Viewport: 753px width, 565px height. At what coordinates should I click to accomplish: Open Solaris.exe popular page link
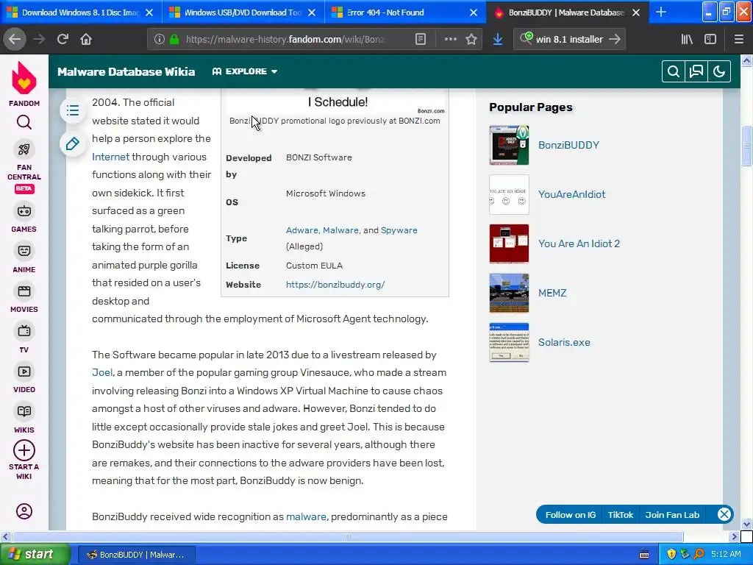pyautogui.click(x=564, y=342)
